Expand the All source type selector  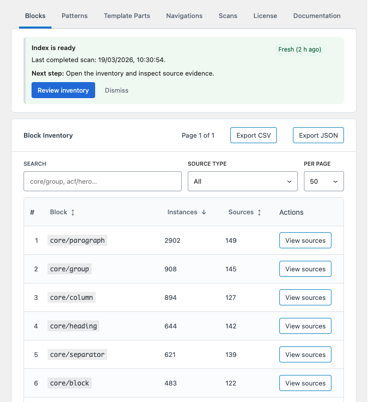click(x=242, y=181)
